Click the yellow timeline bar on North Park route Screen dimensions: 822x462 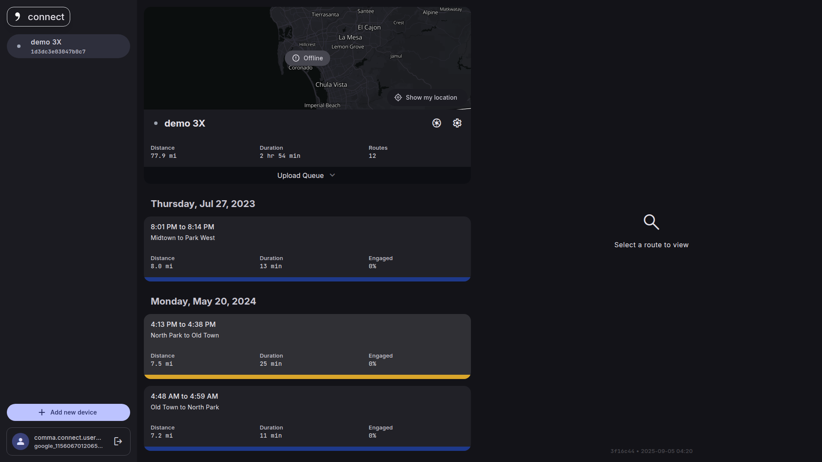(x=307, y=377)
